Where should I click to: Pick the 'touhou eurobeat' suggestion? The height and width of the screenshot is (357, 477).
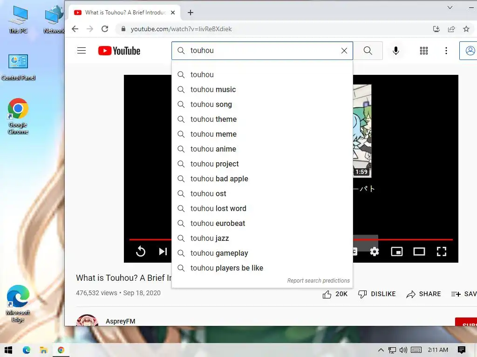click(x=262, y=224)
